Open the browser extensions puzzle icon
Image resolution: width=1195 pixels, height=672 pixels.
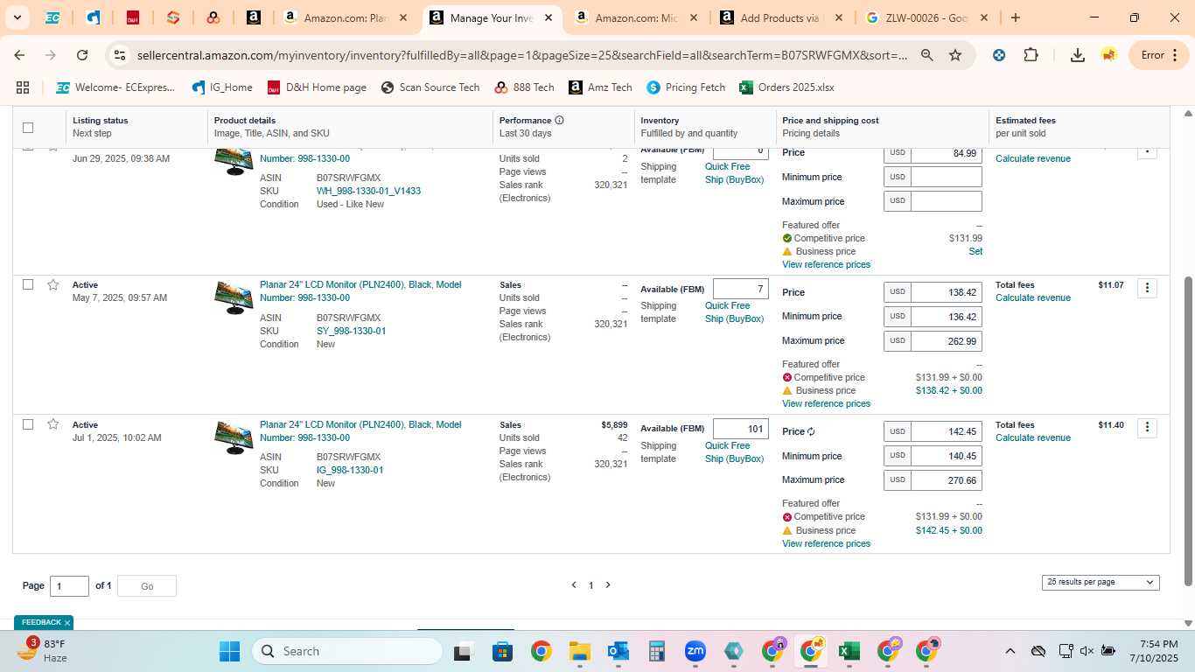(1031, 55)
